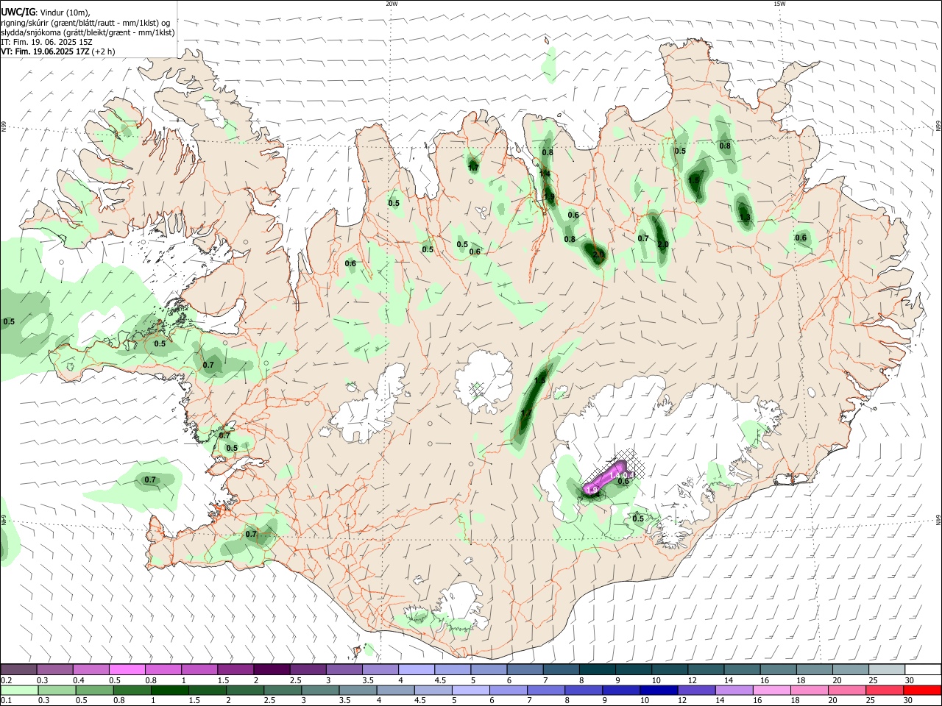Click the light gray 25 mm snow swatch
The image size is (942, 706).
[885, 670]
